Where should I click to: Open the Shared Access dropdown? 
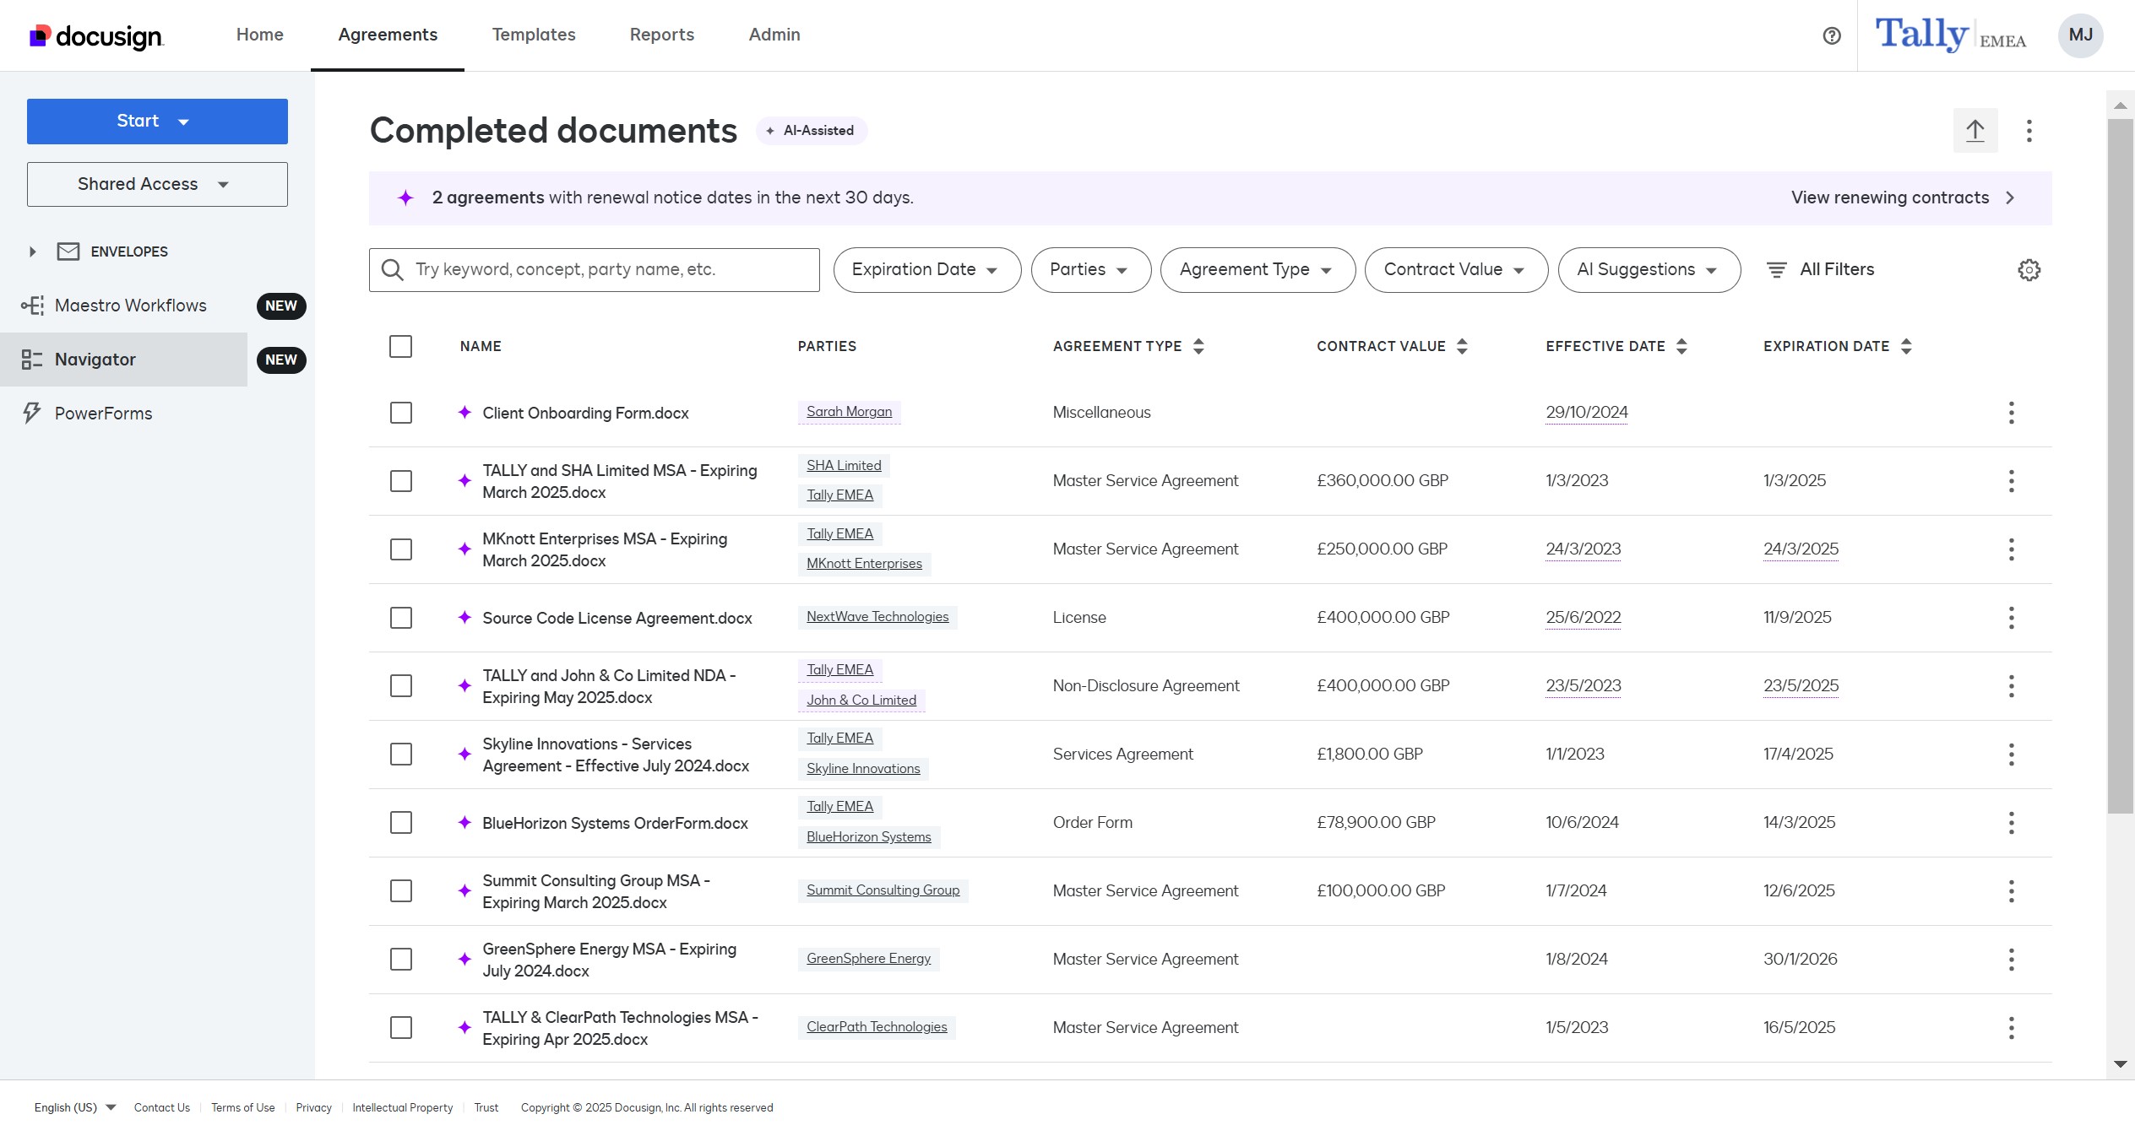tap(157, 184)
